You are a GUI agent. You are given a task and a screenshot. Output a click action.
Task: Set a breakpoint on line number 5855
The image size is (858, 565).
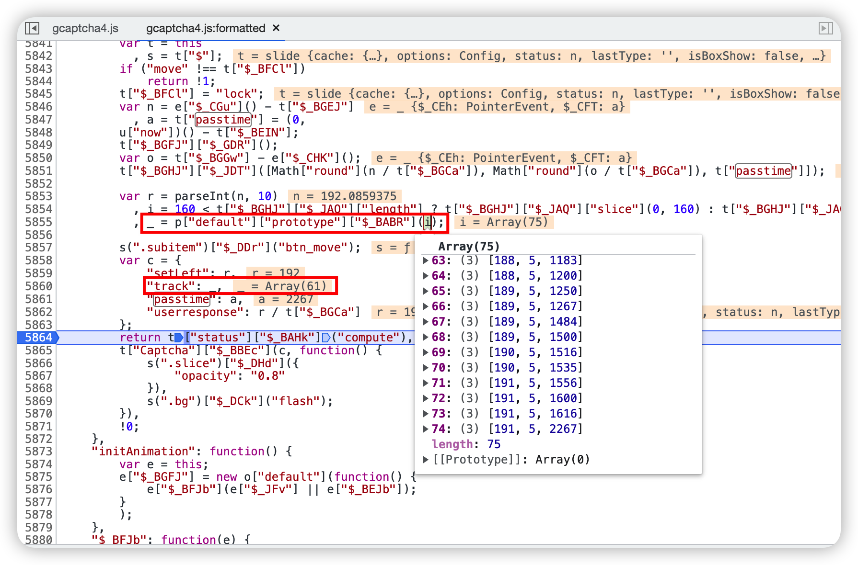coord(38,222)
